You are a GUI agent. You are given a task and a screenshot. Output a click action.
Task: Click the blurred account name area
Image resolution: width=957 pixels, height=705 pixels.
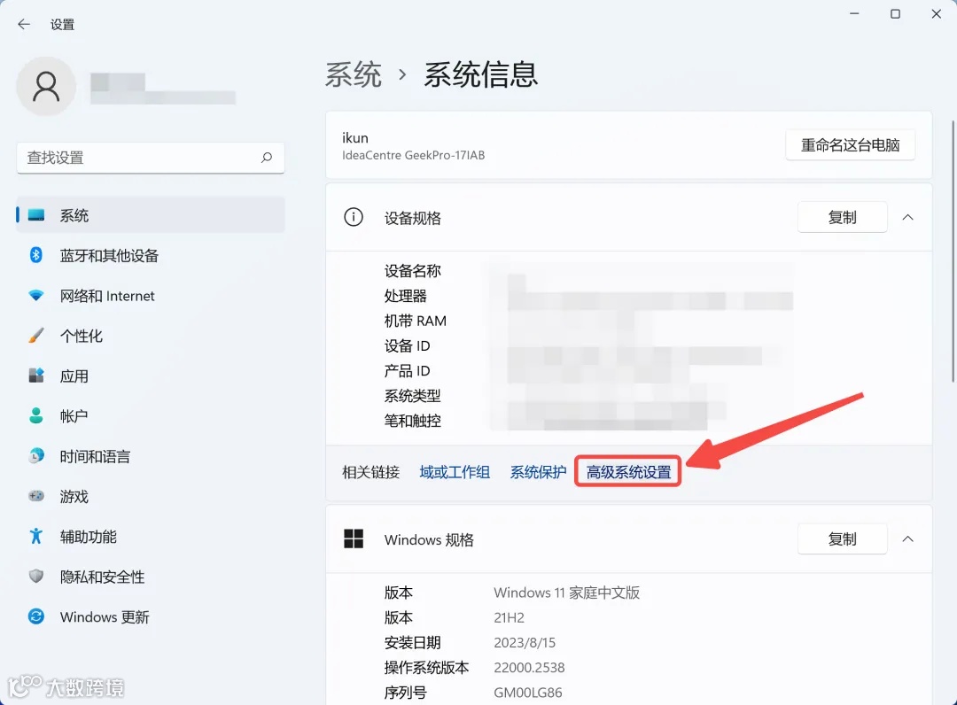[163, 89]
